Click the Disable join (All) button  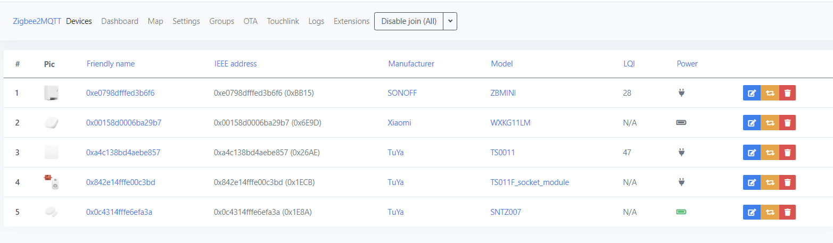click(409, 21)
